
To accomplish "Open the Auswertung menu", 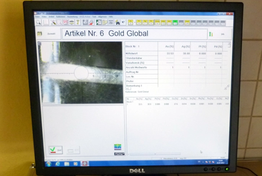I will (x=72, y=17).
